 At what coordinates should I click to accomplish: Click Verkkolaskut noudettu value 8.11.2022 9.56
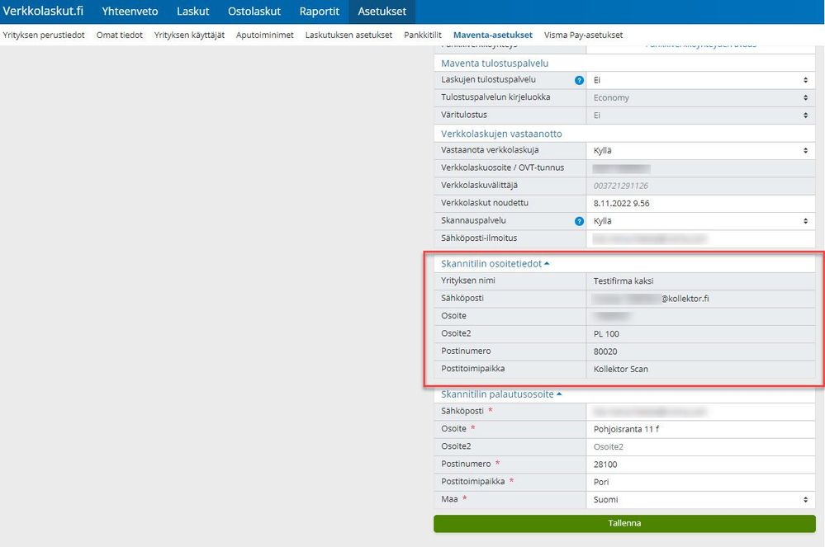[x=621, y=203]
